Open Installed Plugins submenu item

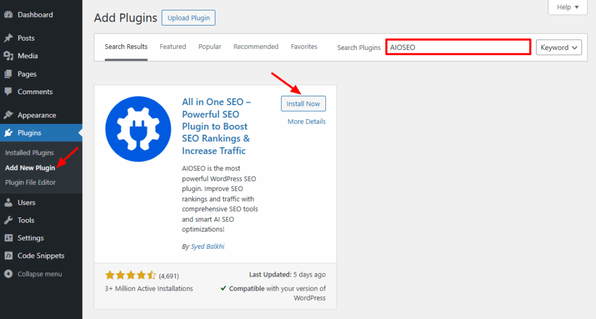(x=29, y=152)
